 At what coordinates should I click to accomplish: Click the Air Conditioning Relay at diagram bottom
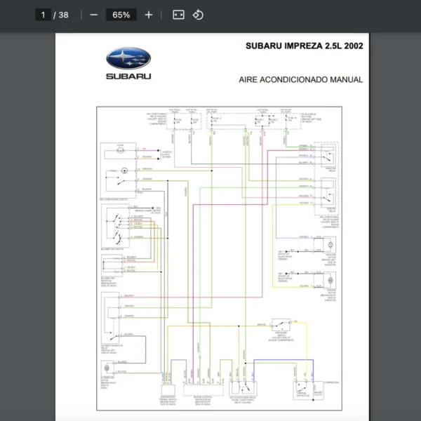[245, 387]
